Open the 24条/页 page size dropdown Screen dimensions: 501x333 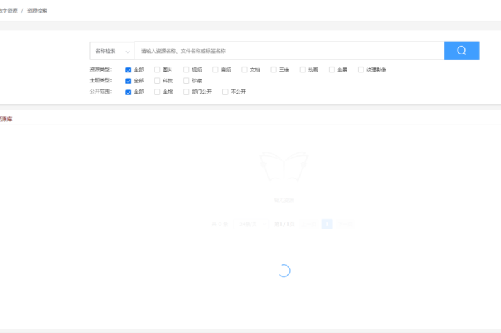pos(251,224)
